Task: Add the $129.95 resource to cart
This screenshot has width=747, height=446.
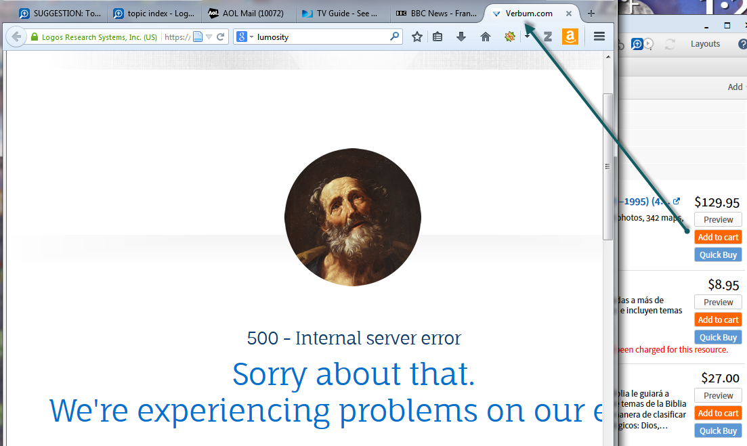Action: (x=718, y=237)
